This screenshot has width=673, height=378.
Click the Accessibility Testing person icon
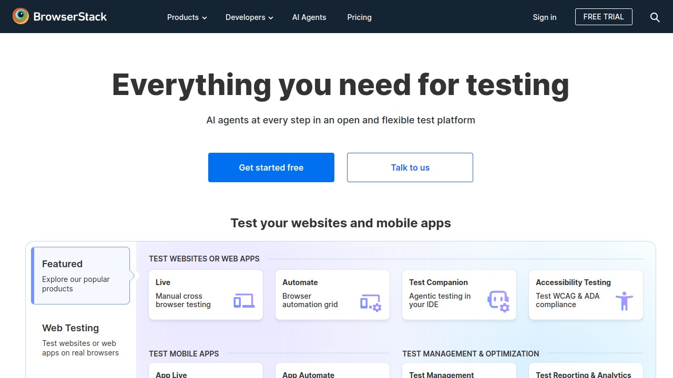point(624,301)
